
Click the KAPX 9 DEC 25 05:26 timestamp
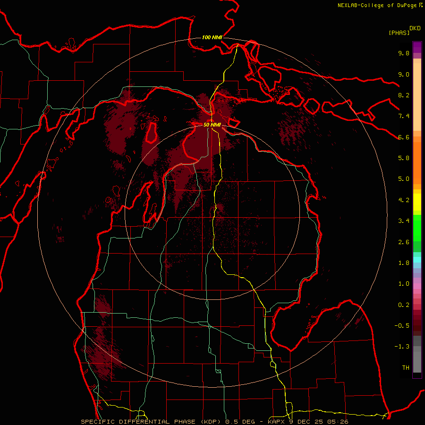[308, 422]
